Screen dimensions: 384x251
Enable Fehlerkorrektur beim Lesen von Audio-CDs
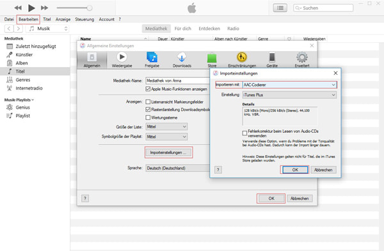click(x=244, y=133)
